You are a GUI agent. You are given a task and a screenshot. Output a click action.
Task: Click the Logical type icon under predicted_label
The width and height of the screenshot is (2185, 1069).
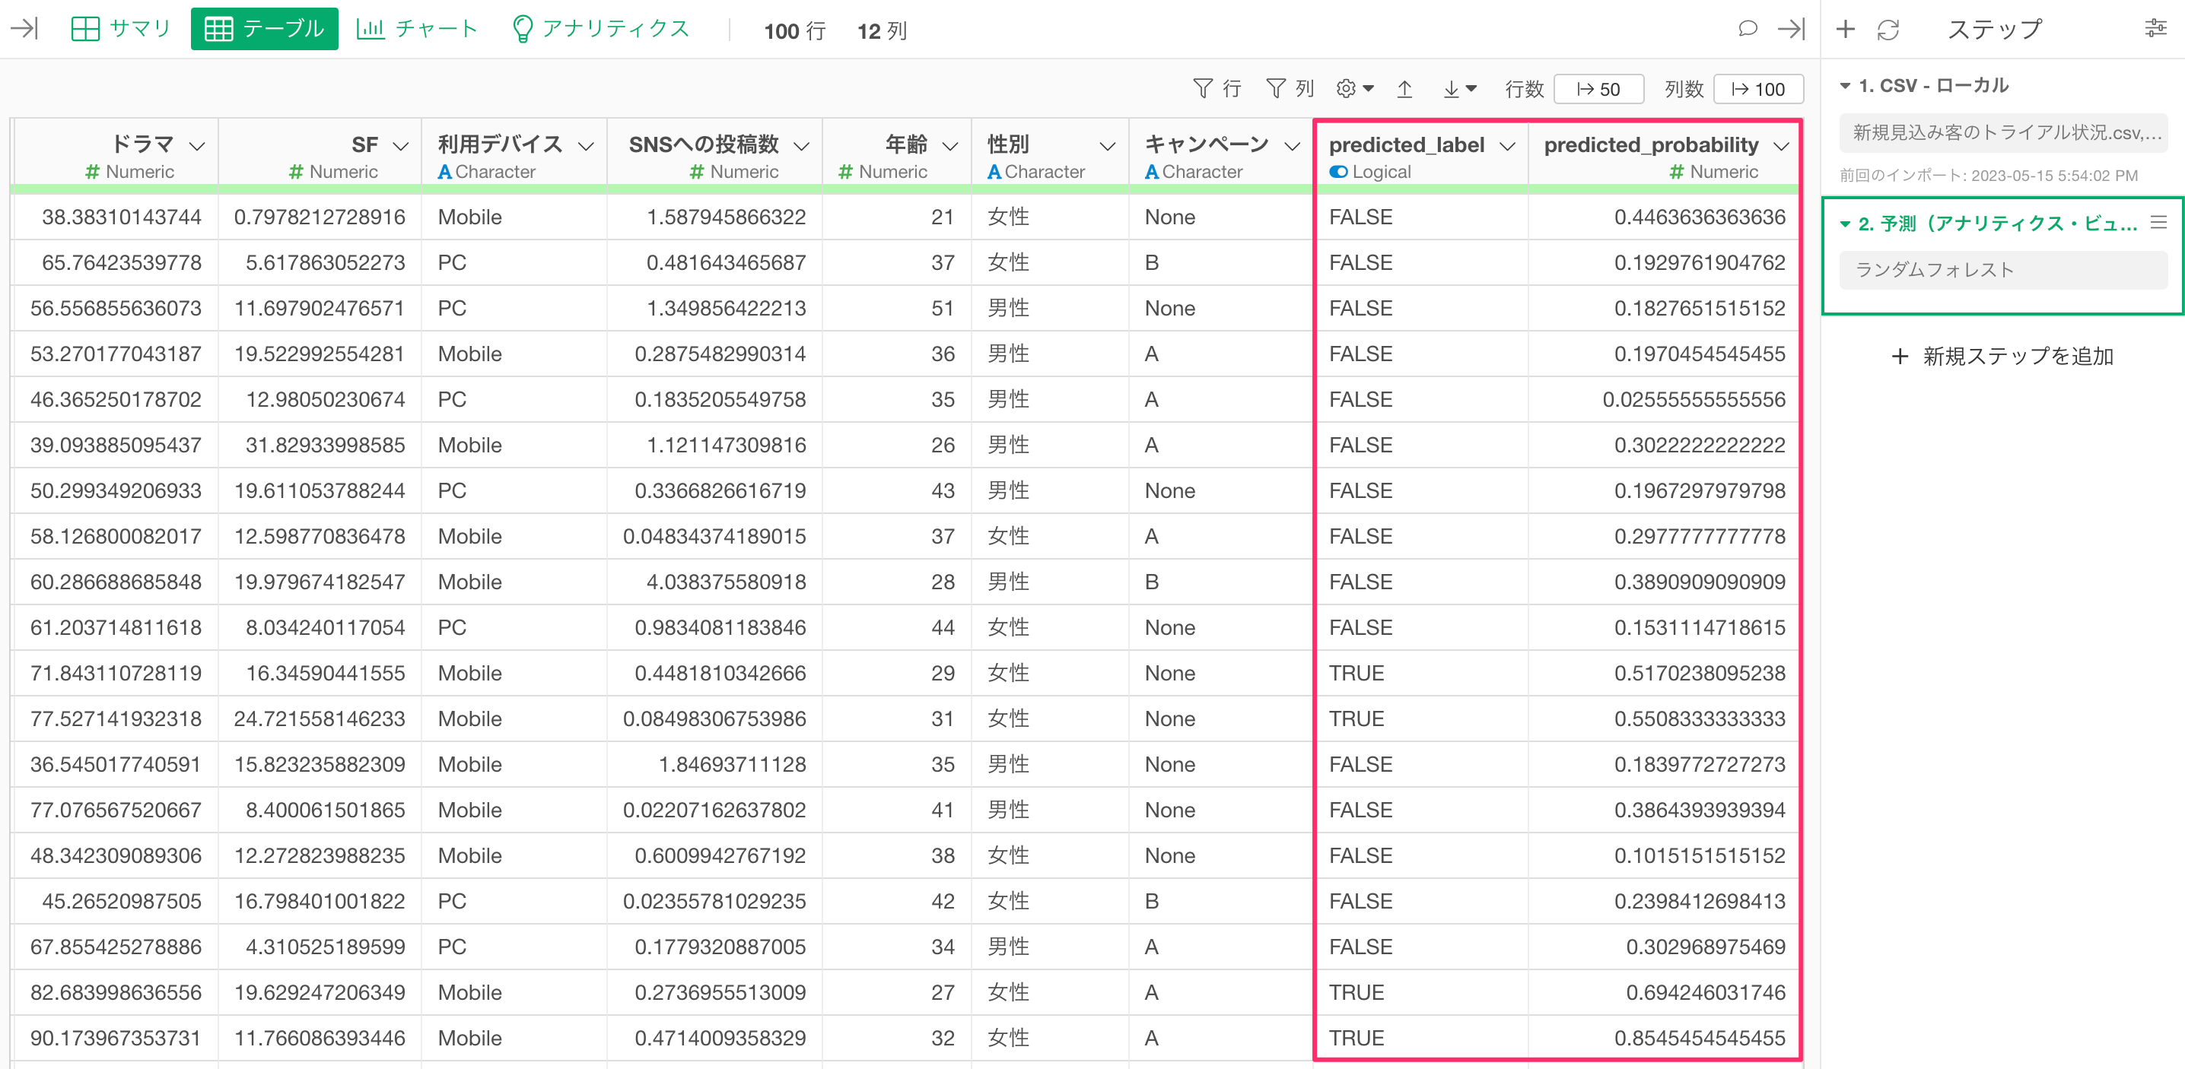(1338, 172)
